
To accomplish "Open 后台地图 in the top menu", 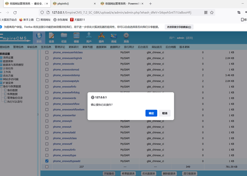I will point(170,47).
